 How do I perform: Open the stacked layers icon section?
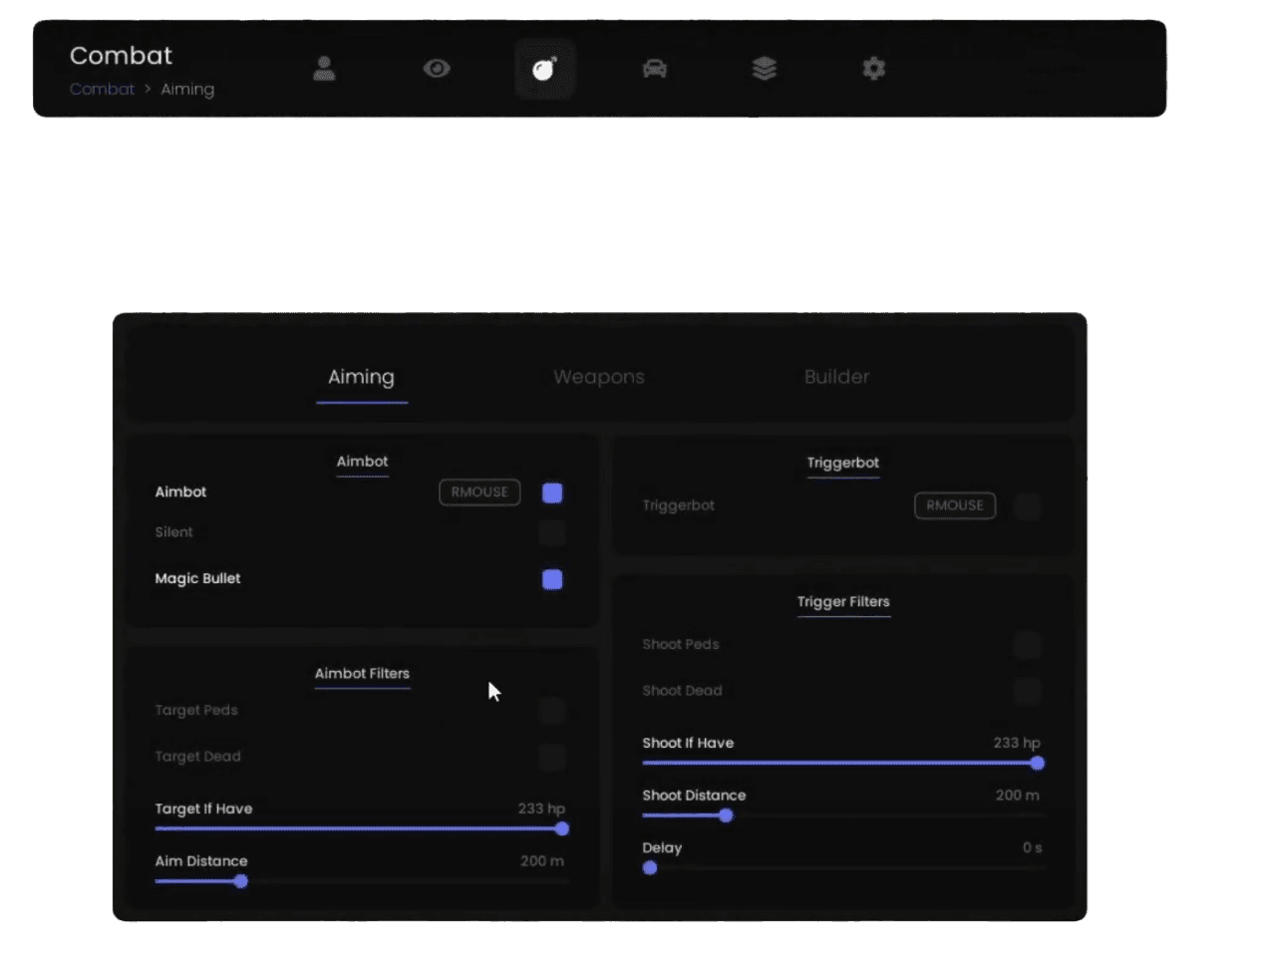click(x=765, y=68)
